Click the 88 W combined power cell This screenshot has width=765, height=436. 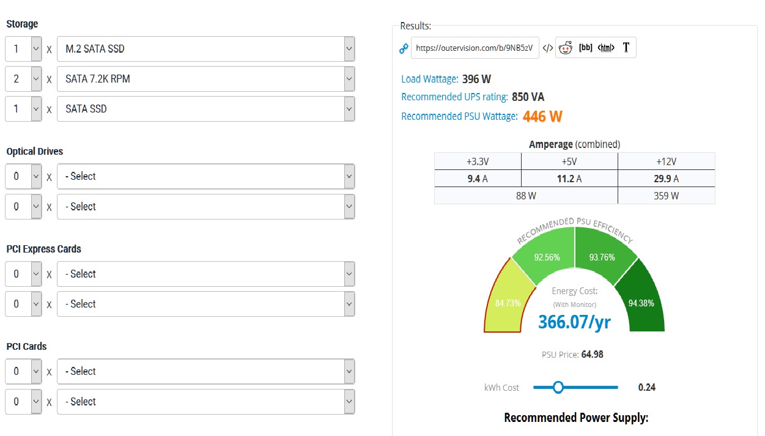[526, 196]
